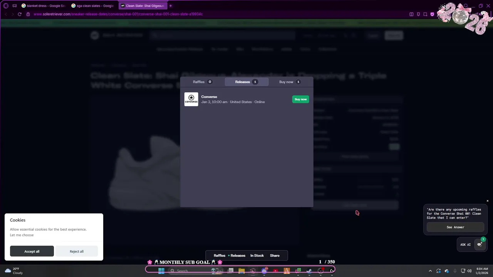Open the Ask AI chat icon
This screenshot has height=277, width=493.
click(x=480, y=244)
